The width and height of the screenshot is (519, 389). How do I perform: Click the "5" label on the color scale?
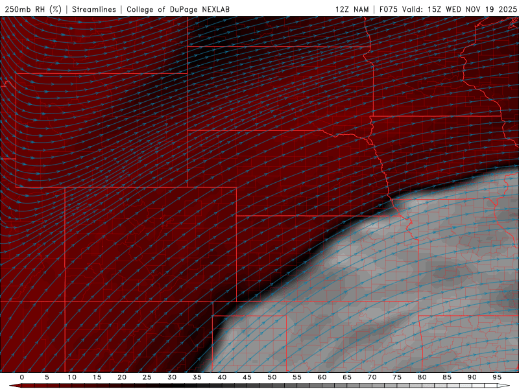click(47, 377)
